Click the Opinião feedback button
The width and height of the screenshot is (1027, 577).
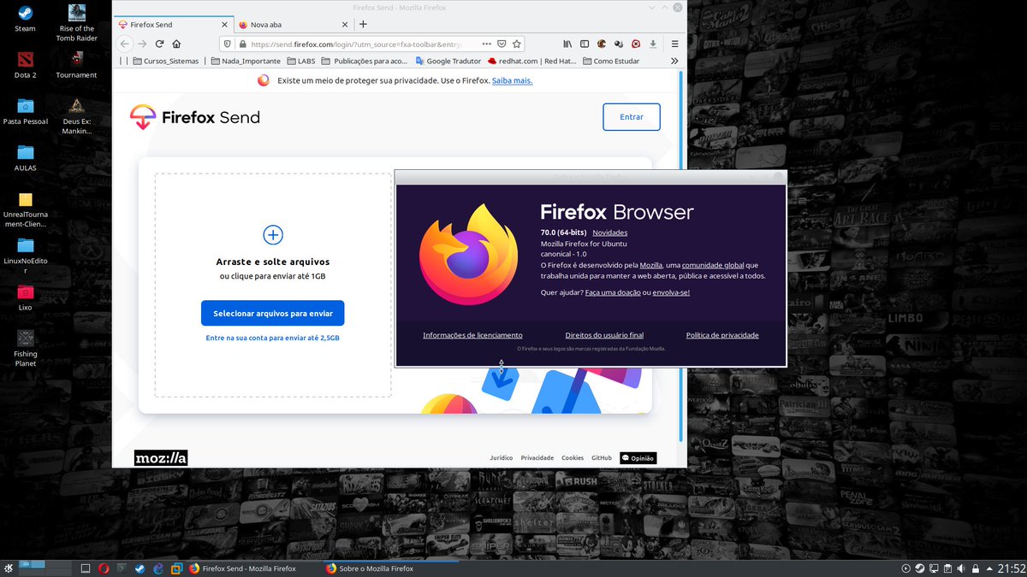pos(638,458)
